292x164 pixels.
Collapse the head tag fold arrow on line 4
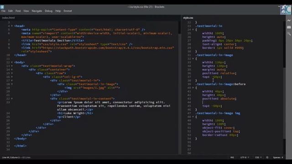[12, 26]
